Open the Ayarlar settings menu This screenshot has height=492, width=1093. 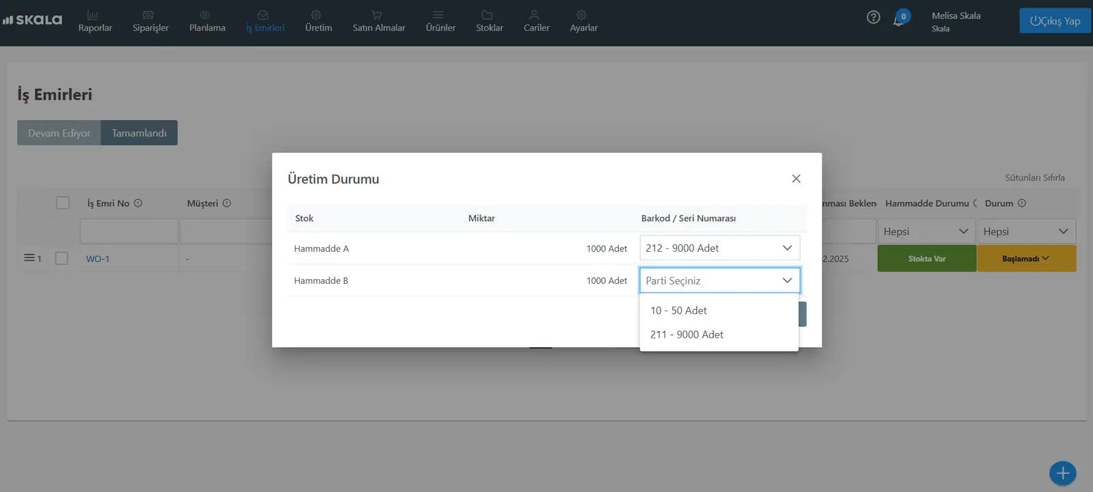[583, 21]
